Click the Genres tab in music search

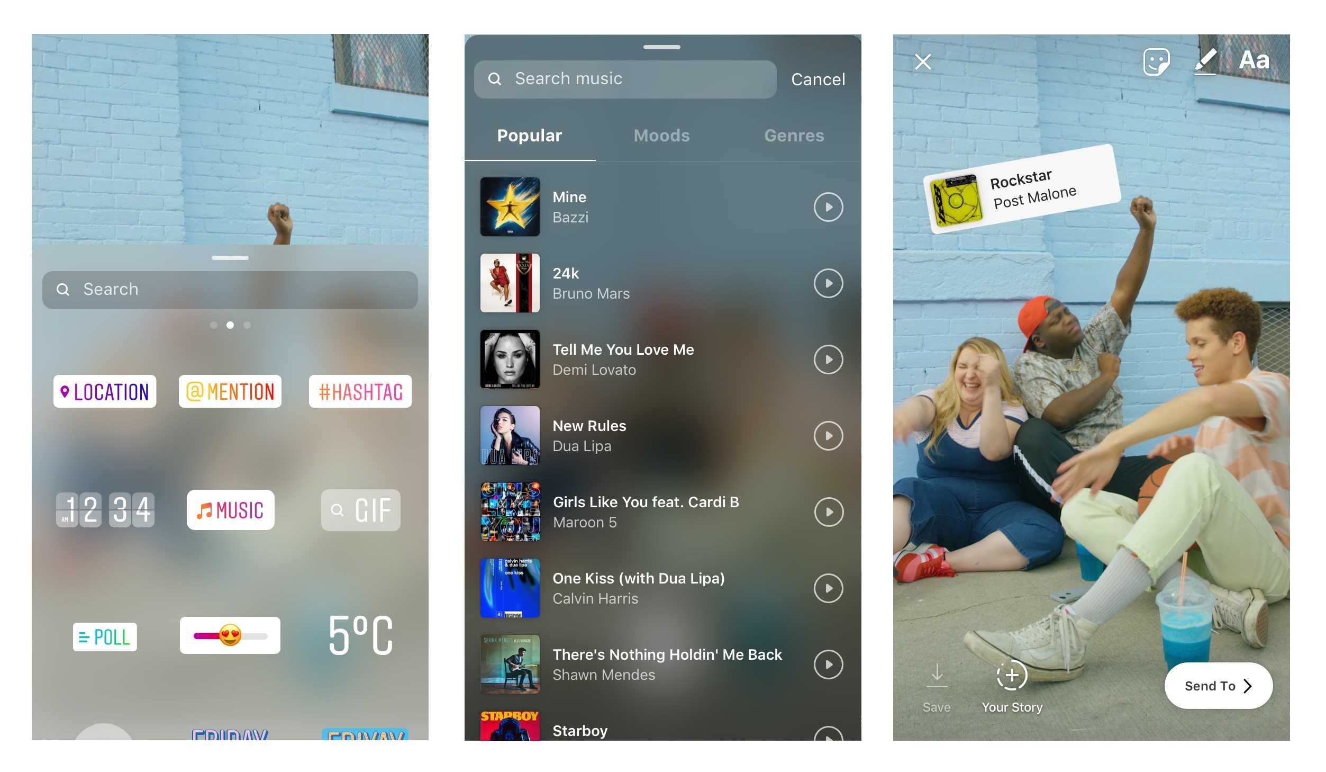coord(793,136)
